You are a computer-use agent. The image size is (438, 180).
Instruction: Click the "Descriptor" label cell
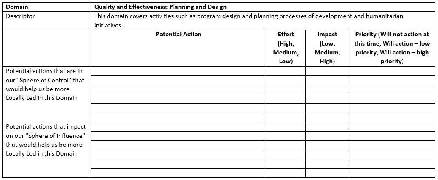point(20,16)
